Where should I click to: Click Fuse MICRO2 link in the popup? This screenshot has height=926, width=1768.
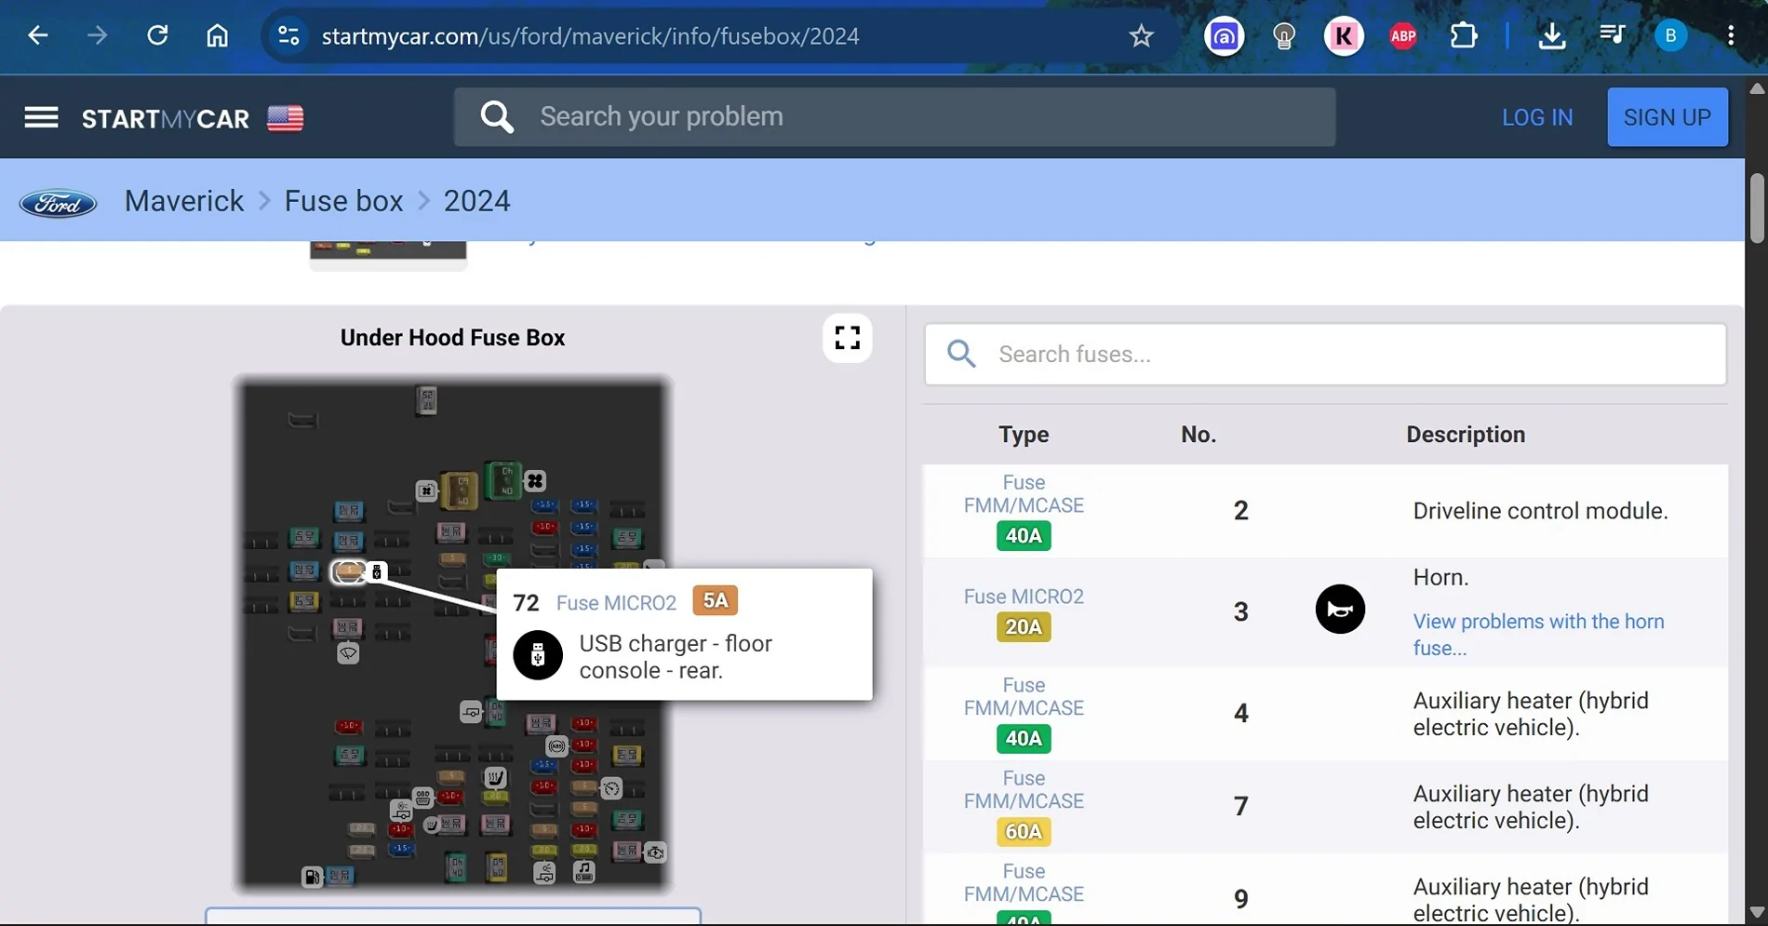(x=616, y=603)
